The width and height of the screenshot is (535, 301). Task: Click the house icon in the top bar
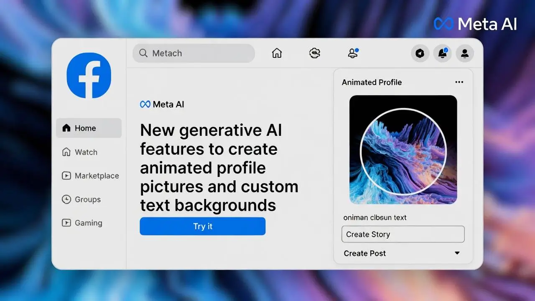point(277,53)
